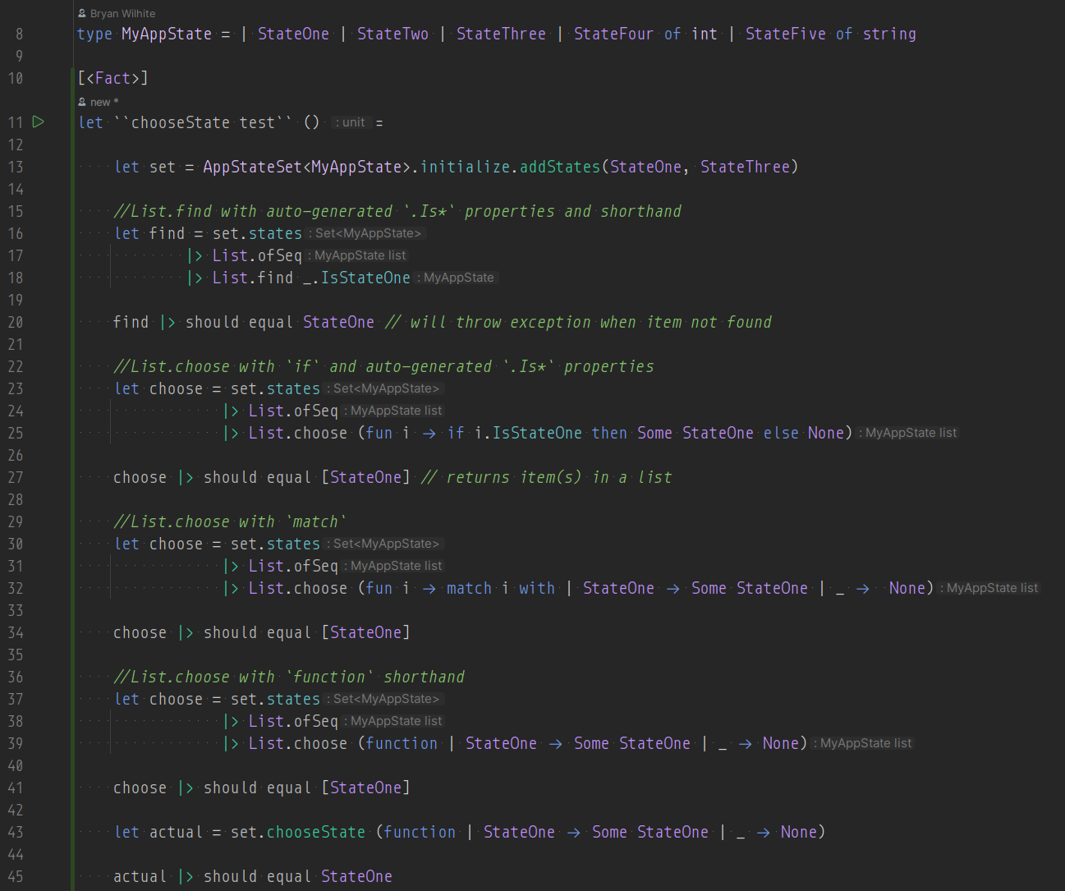The height and width of the screenshot is (891, 1065).
Task: Click the 'returns item(s) in a list' comment
Action: tap(546, 477)
